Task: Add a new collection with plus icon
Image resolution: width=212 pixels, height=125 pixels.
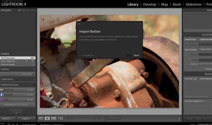Action: pos(34,79)
